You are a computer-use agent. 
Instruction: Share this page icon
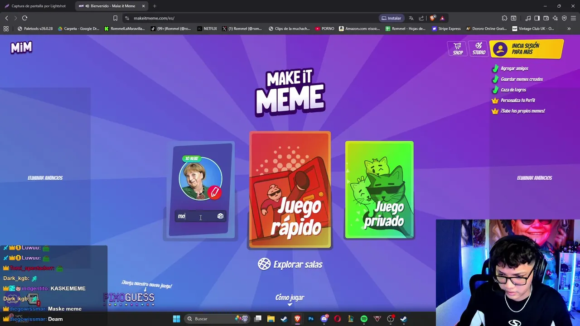click(421, 18)
